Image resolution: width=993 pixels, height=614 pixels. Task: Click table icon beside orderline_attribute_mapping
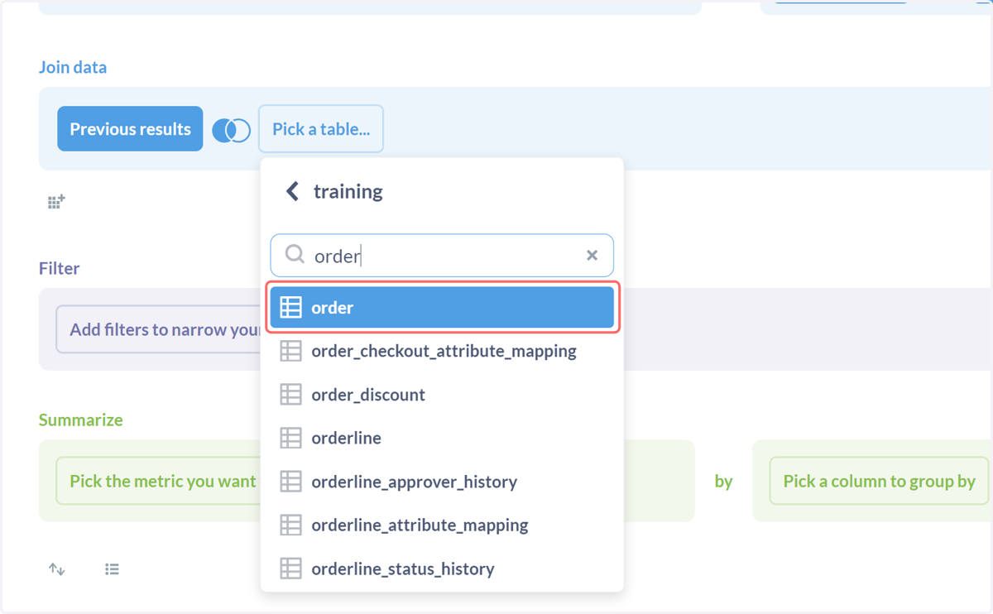(x=290, y=525)
